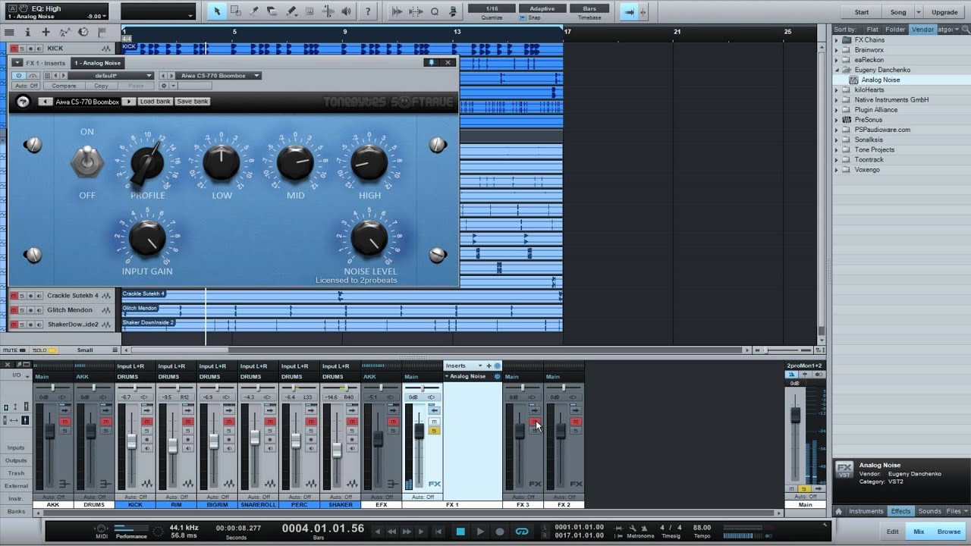Click the Start page button
This screenshot has width=971, height=546.
[x=862, y=12]
